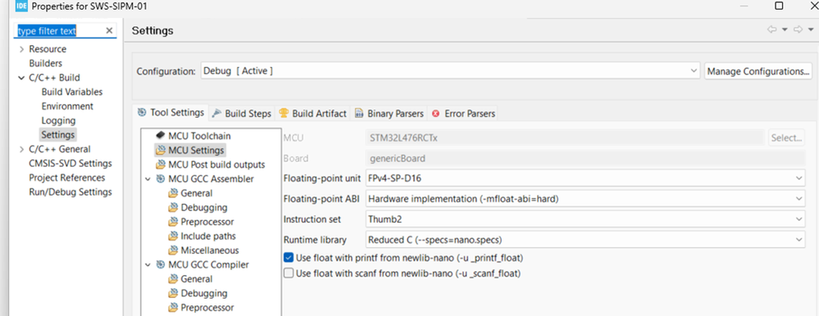Open the Runtime library dropdown
The image size is (819, 316).
click(585, 240)
